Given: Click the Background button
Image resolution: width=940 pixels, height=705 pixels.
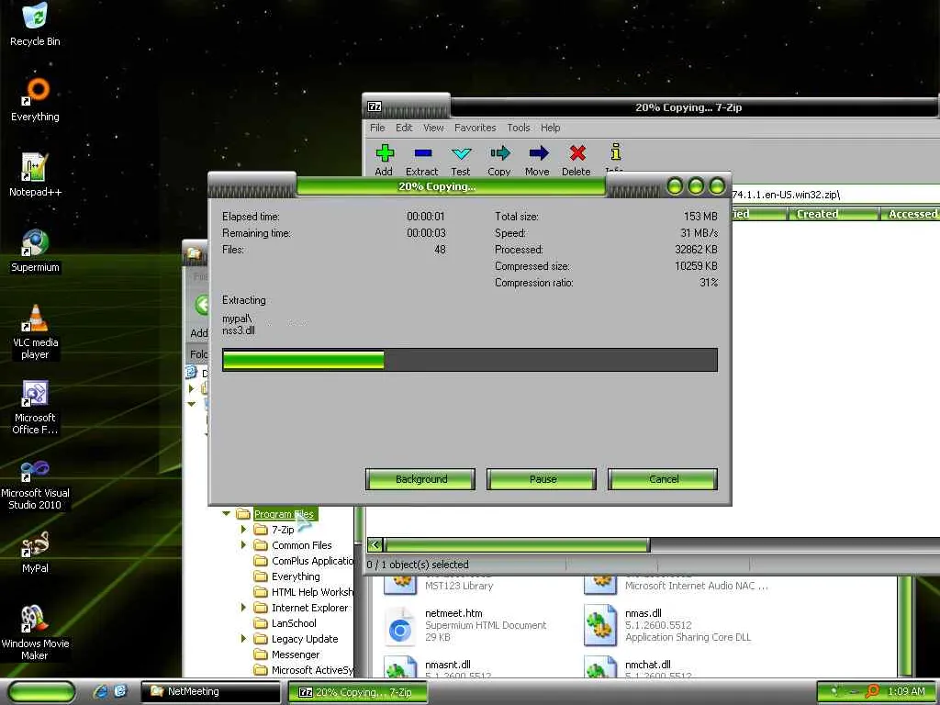Looking at the screenshot, I should (420, 479).
